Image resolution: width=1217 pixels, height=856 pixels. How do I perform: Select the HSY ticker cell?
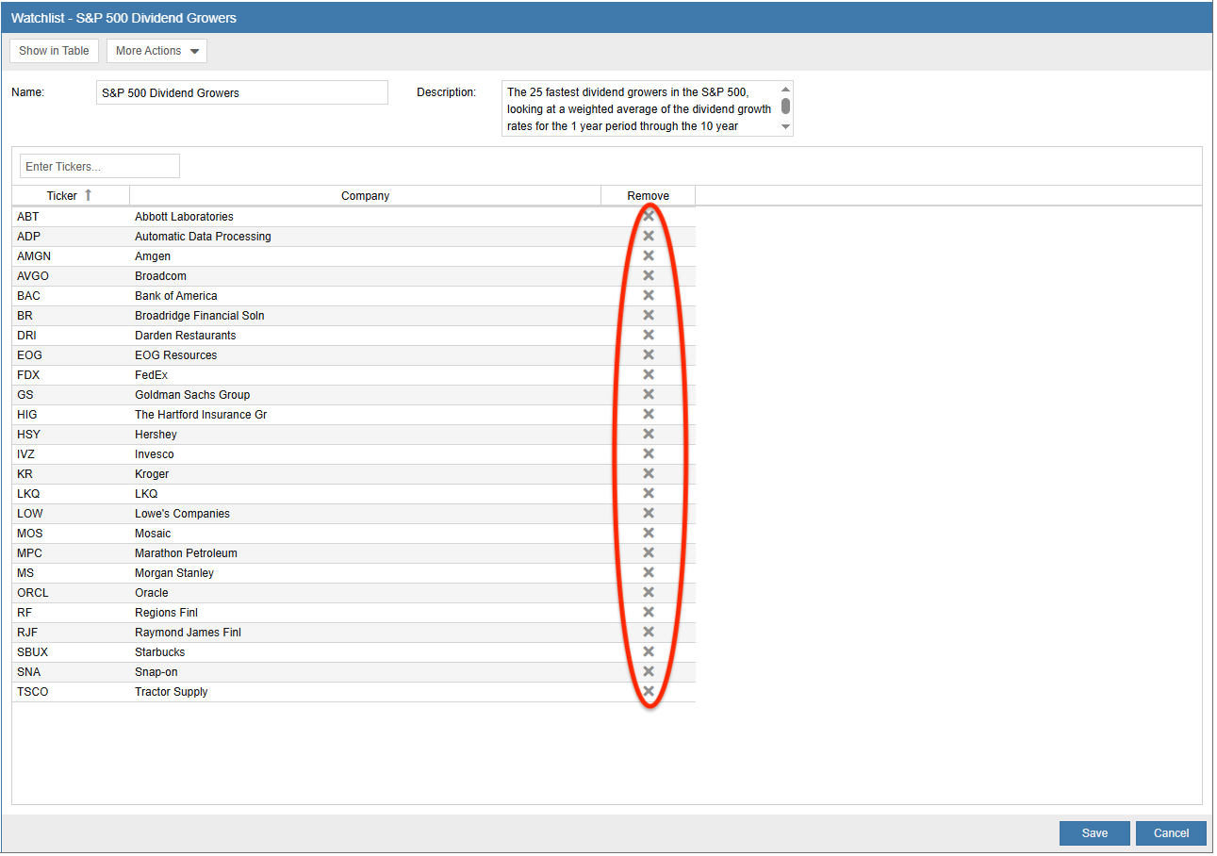(71, 434)
